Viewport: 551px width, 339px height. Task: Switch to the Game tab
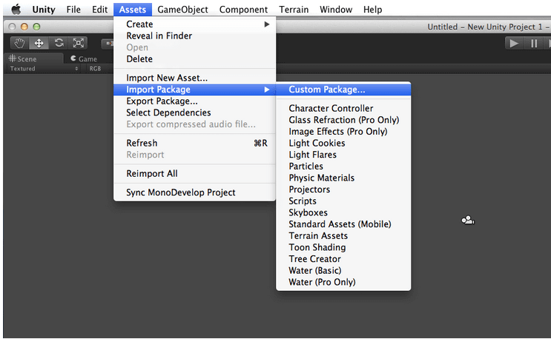pos(84,59)
